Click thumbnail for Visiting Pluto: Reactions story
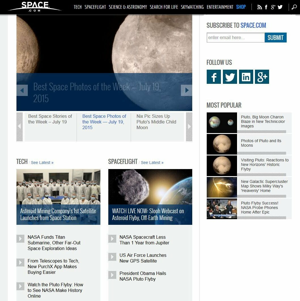The width and height of the screenshot is (300, 301). tap(222, 166)
